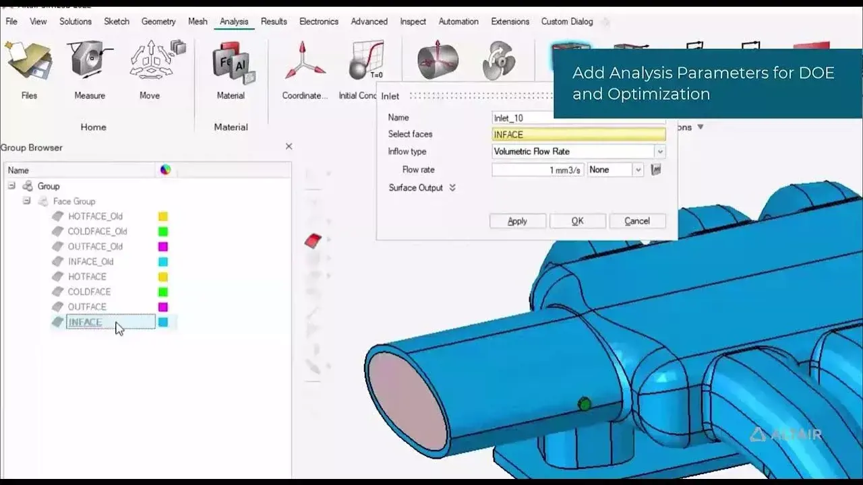The height and width of the screenshot is (485, 863).
Task: Click the Name column header
Action: pyautogui.click(x=80, y=170)
